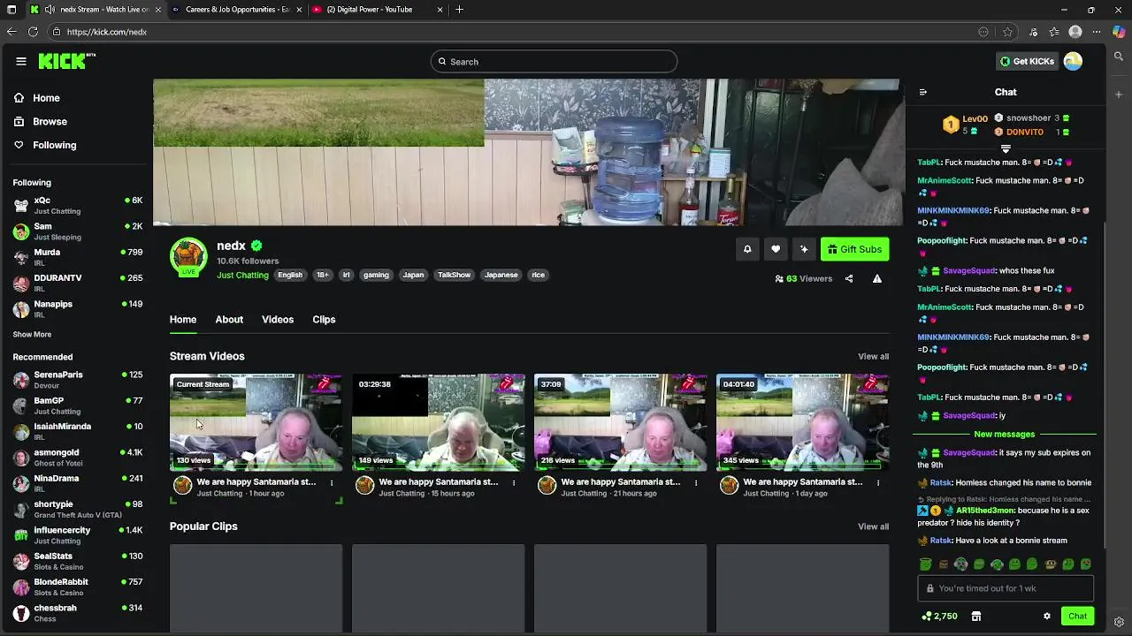Reload the browser page
The height and width of the screenshot is (636, 1132).
33,32
